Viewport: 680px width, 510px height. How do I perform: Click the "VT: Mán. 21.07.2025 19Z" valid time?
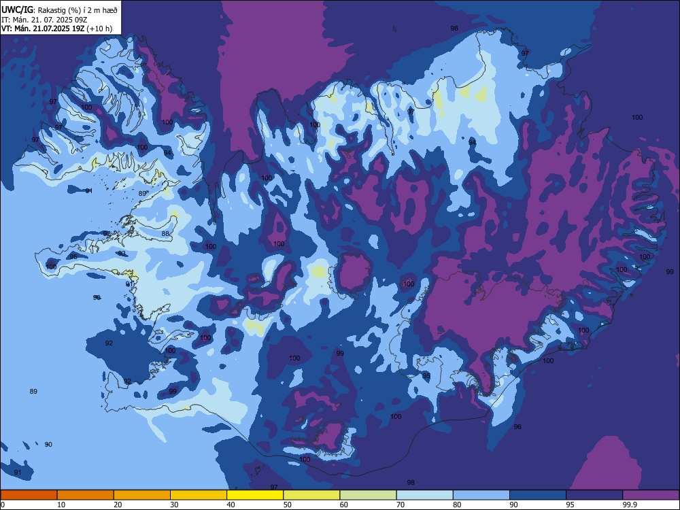point(42,29)
